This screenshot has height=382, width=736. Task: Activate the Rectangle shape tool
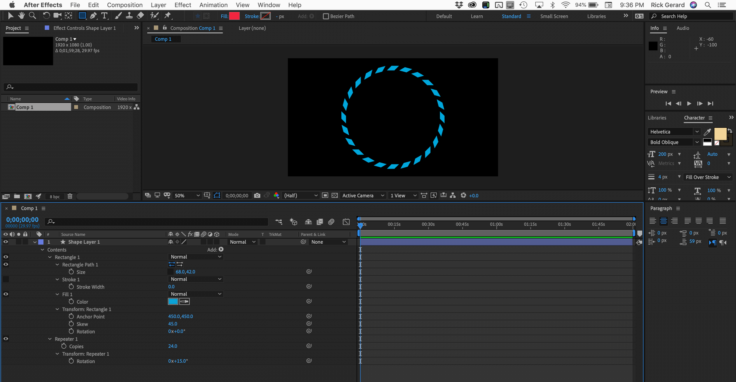click(x=82, y=16)
